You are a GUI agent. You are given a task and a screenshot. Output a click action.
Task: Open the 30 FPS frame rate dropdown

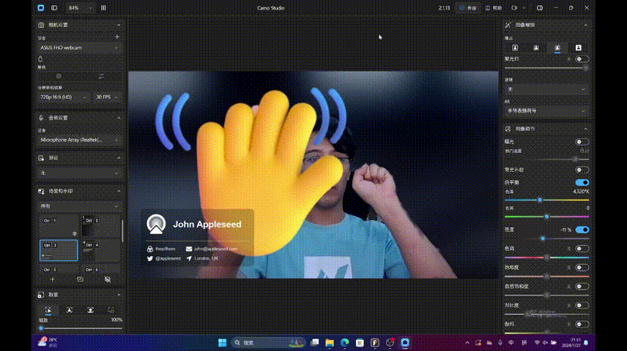(108, 97)
